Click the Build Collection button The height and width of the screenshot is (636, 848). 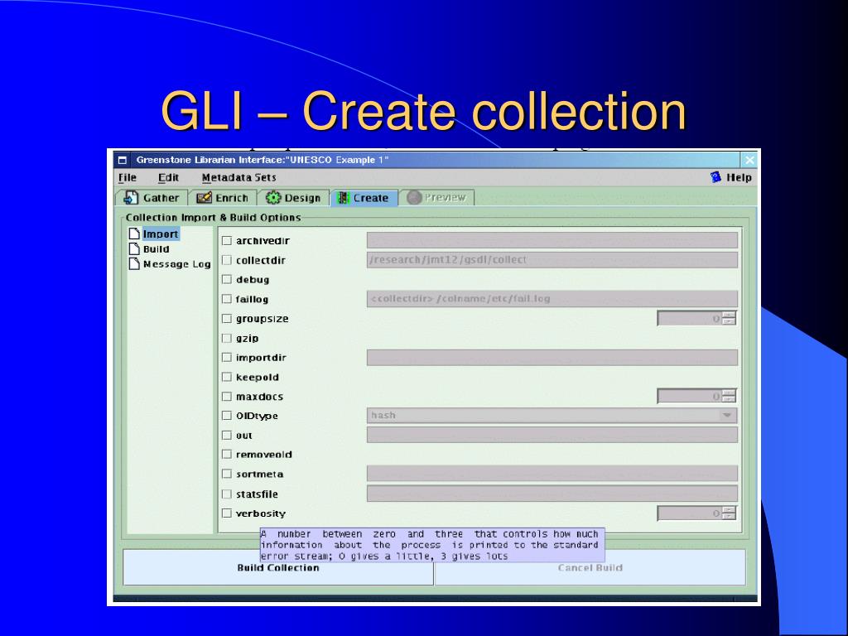[x=278, y=567]
